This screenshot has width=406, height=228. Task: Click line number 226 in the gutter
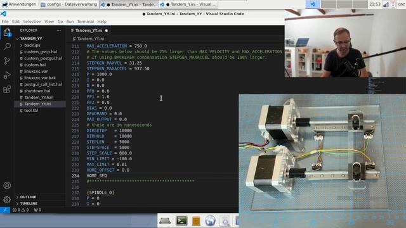pyautogui.click(x=75, y=130)
